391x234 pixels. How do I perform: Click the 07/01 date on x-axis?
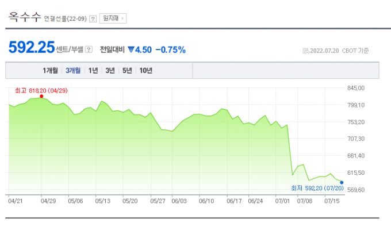pos(282,201)
